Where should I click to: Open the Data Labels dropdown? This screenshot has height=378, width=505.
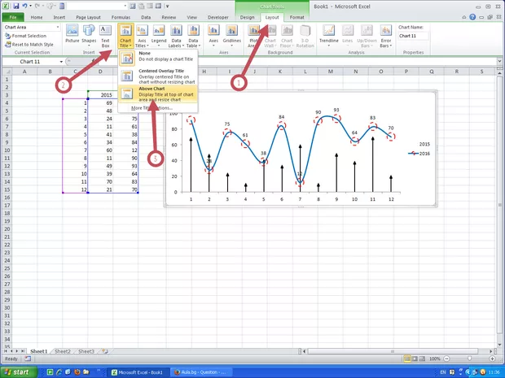point(176,36)
